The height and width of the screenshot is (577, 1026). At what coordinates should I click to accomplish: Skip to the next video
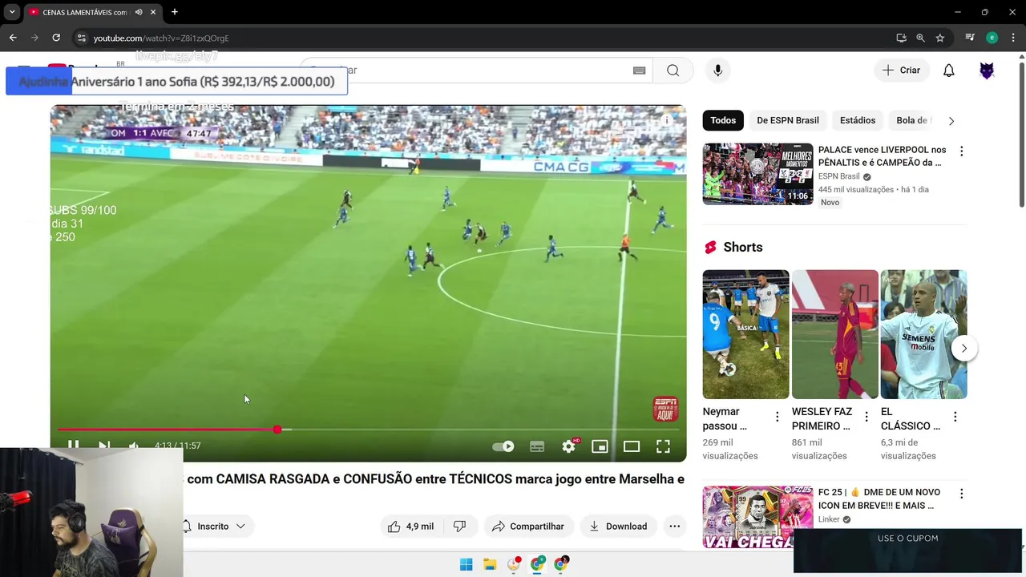[x=104, y=446]
